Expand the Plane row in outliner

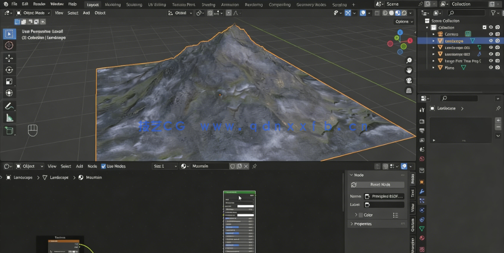433,68
